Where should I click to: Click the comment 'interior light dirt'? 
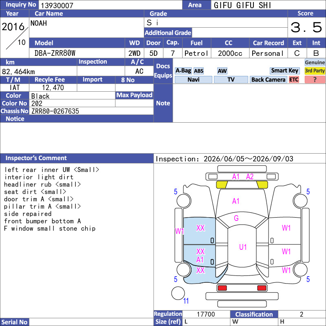(39, 177)
